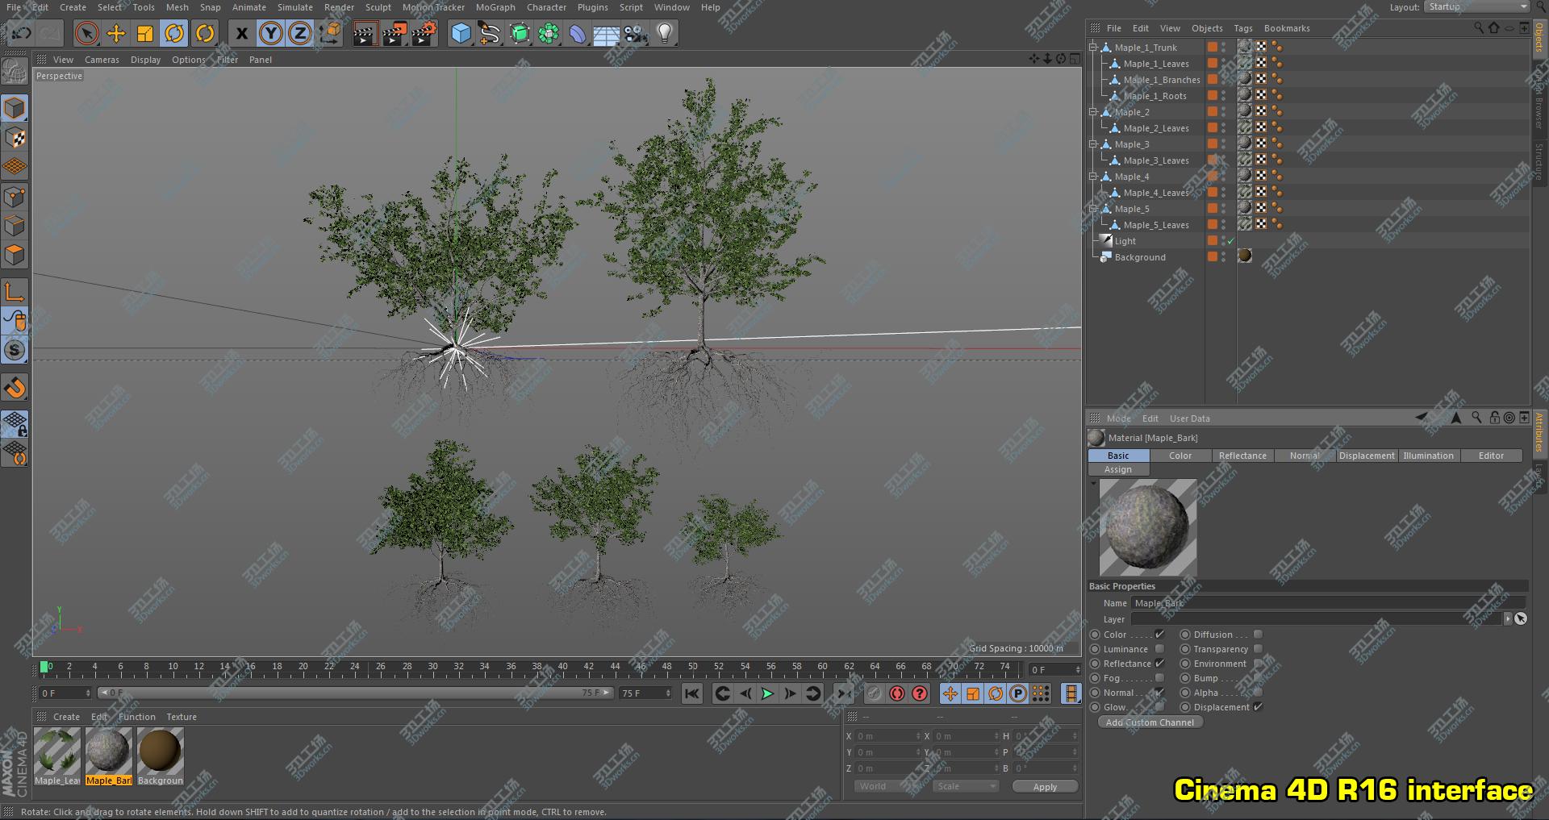Click the light bulb Light icon
The width and height of the screenshot is (1549, 820).
pyautogui.click(x=664, y=33)
